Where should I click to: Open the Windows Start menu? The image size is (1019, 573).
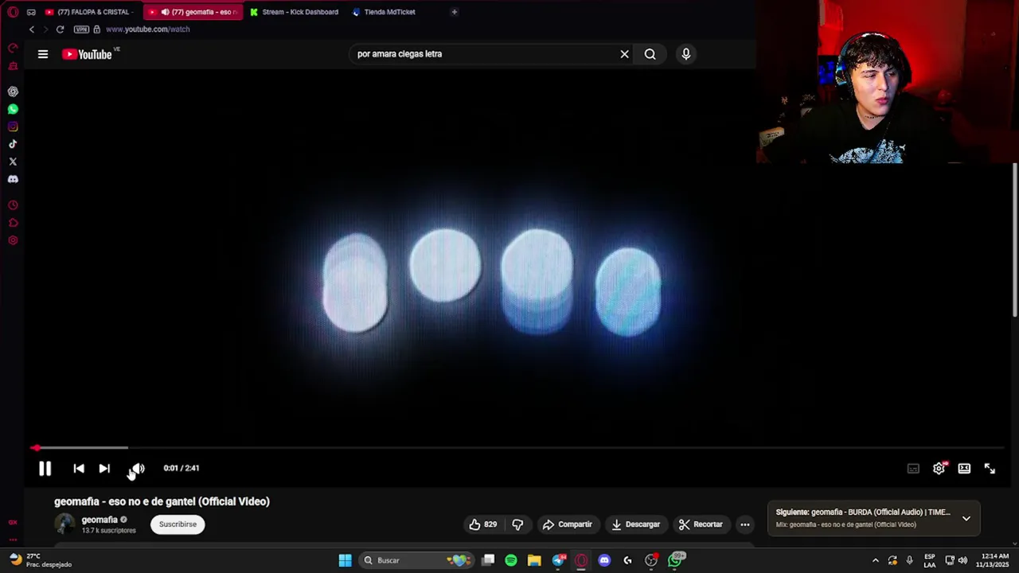click(346, 560)
